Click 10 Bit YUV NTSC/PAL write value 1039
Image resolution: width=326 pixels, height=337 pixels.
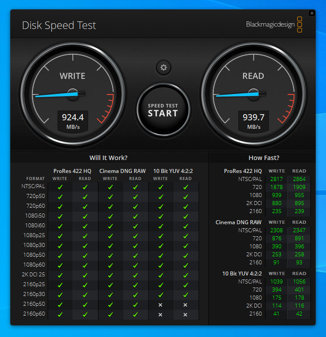[277, 282]
